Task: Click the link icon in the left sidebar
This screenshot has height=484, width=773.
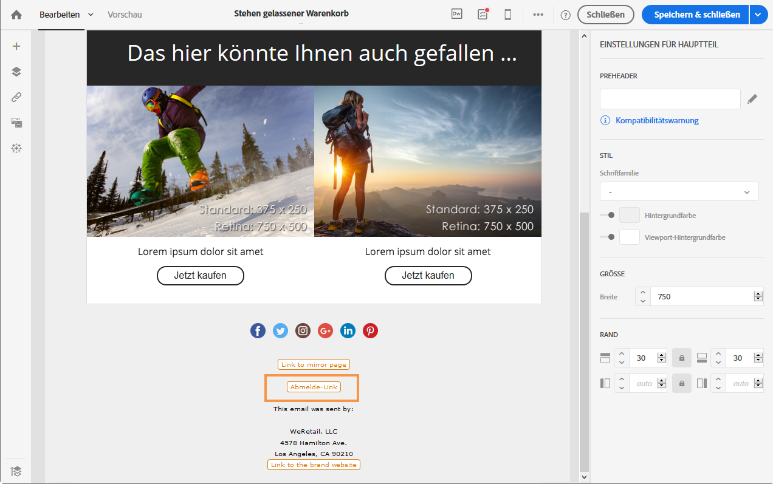Action: 16,97
